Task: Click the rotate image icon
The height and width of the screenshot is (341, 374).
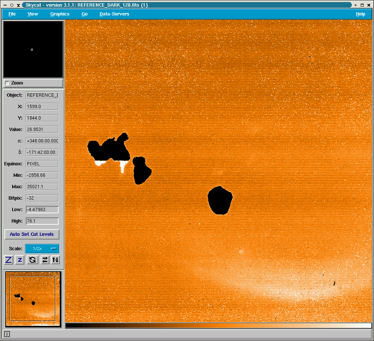Action: point(32,260)
